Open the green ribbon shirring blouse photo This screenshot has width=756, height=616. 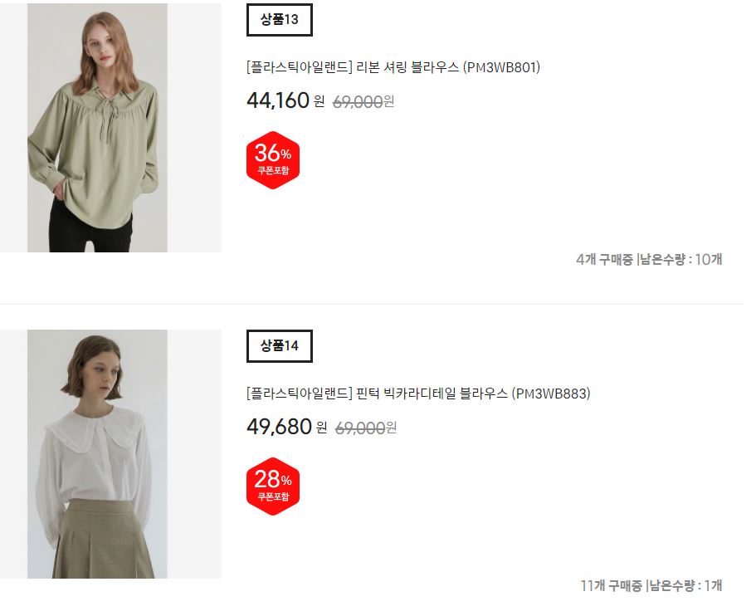tap(97, 128)
